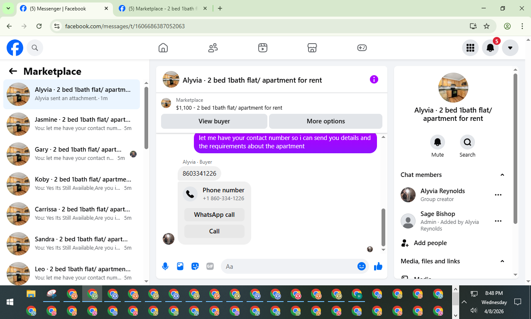This screenshot has height=319, width=531.
Task: Open the Facebook search magnifier
Action: 35,48
